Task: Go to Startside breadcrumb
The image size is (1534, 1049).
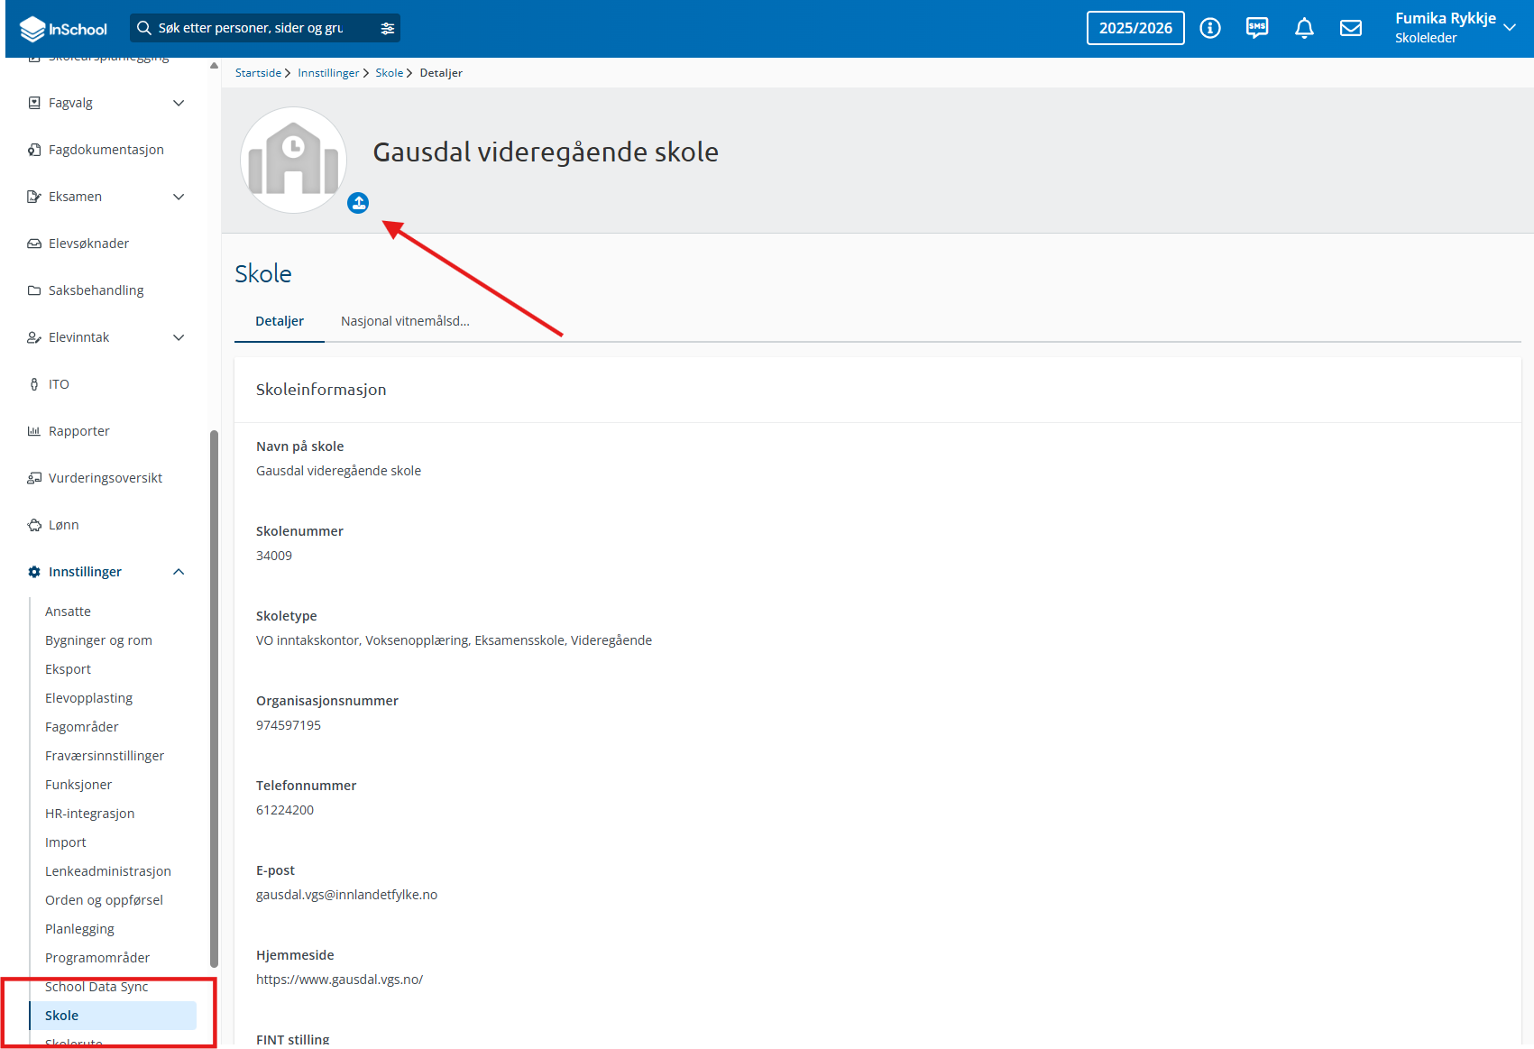Action: [x=258, y=73]
